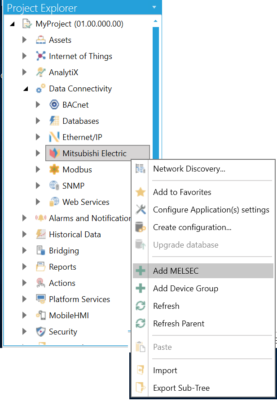277x402 pixels.
Task: Select the Databases tree item
Action: tap(80, 121)
